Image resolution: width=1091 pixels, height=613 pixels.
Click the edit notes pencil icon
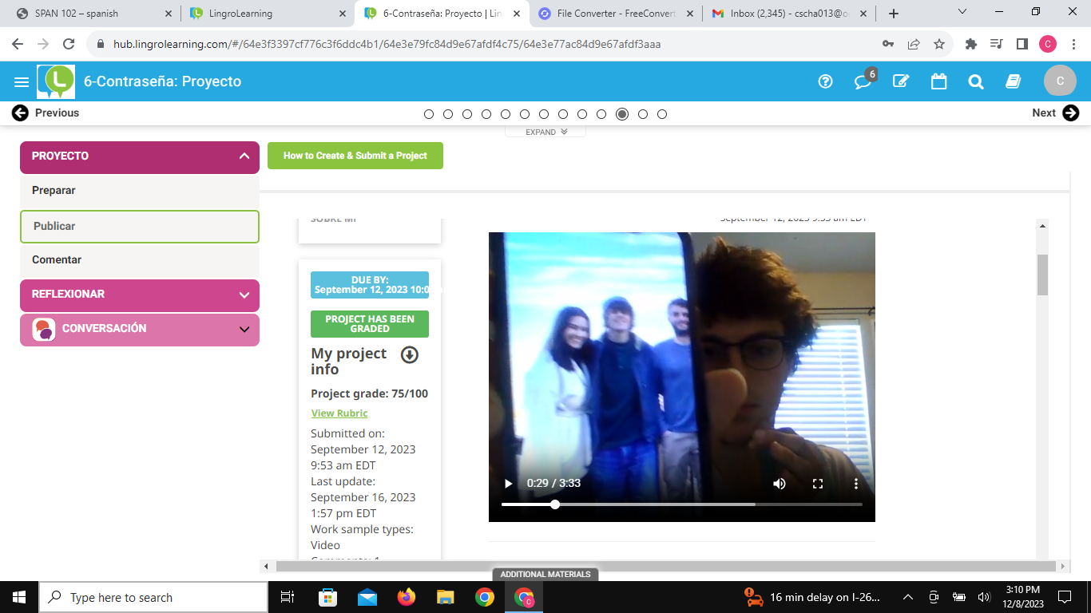coord(901,81)
